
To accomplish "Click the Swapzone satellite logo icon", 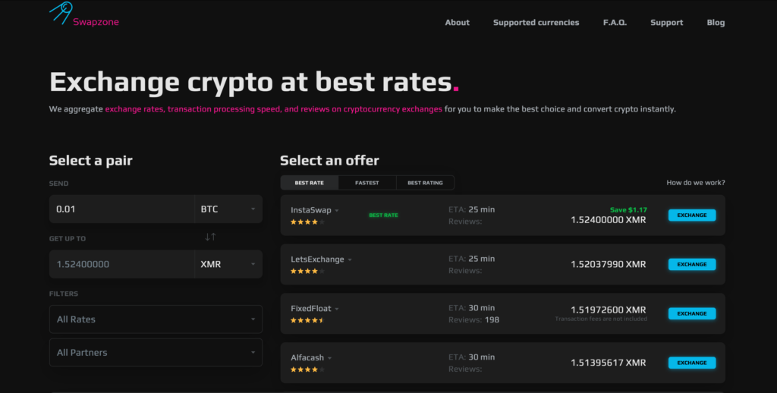I will [61, 13].
